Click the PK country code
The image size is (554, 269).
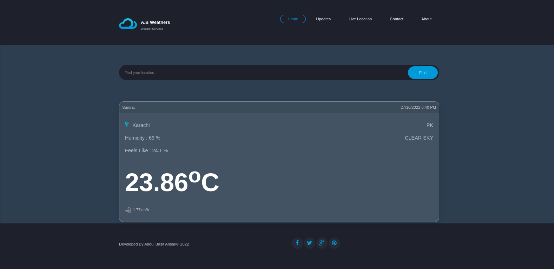point(430,125)
